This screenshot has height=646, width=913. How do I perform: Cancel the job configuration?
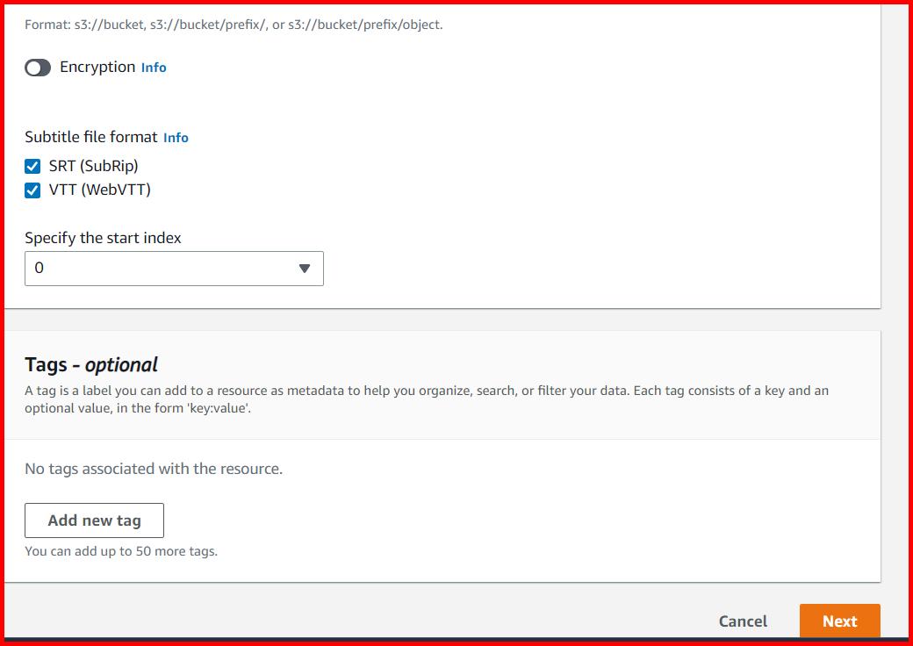(742, 621)
